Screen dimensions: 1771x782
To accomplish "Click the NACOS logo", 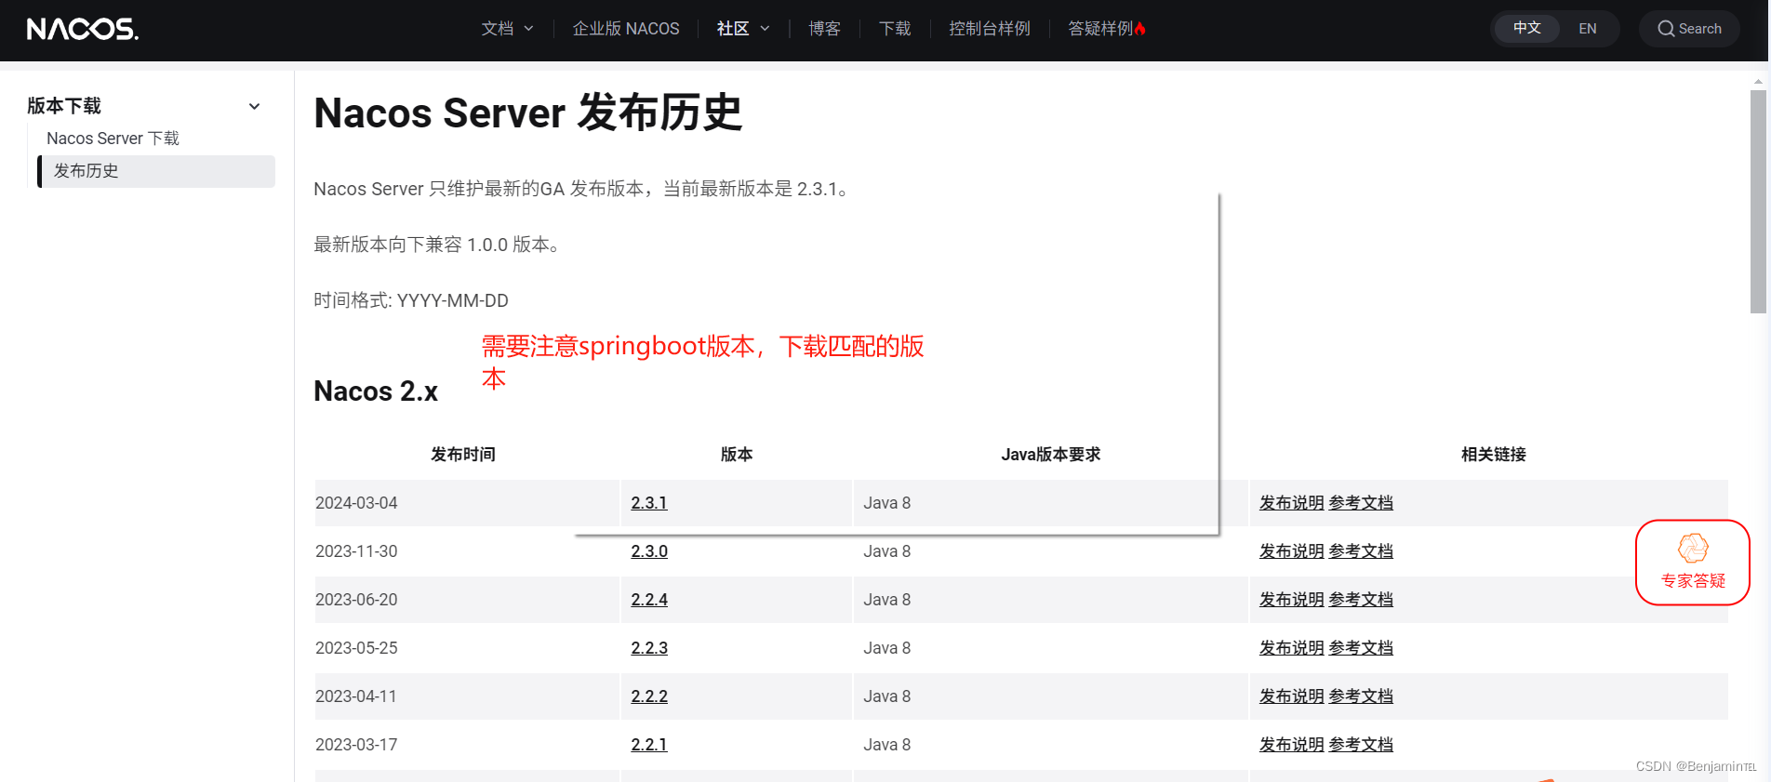I will [x=83, y=29].
